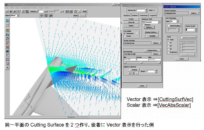Click the text annotation 'A' tool
Image resolution: width=204 pixels, height=130 pixels.
click(x=7, y=67)
